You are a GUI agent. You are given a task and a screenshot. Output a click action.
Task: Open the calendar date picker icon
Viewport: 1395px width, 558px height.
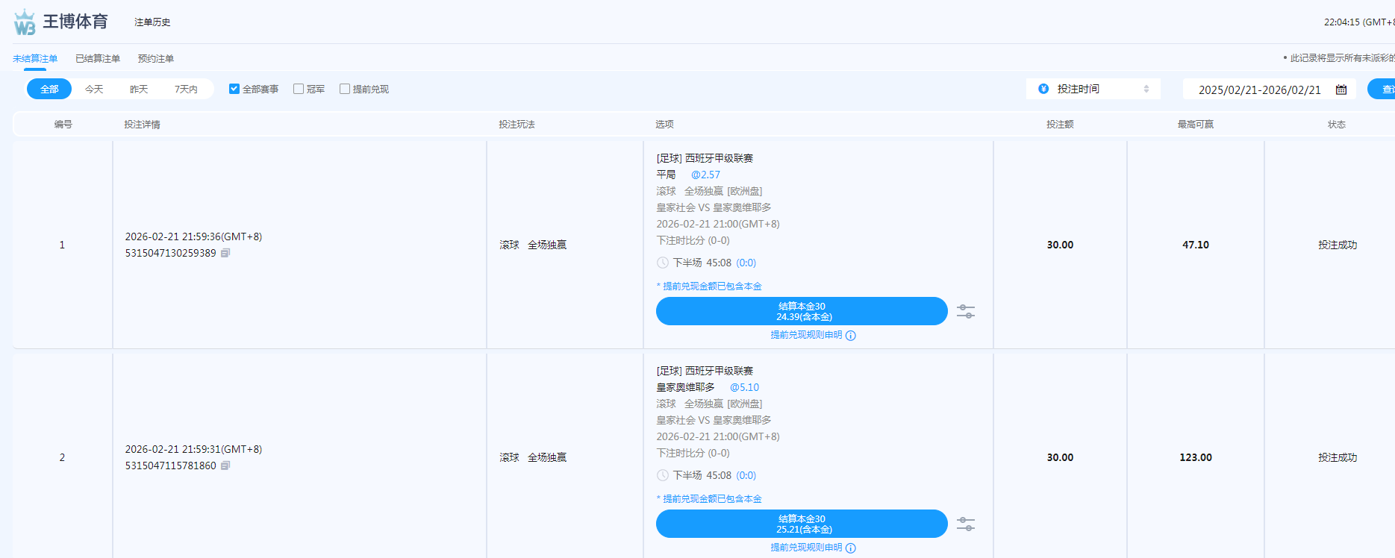tap(1341, 90)
